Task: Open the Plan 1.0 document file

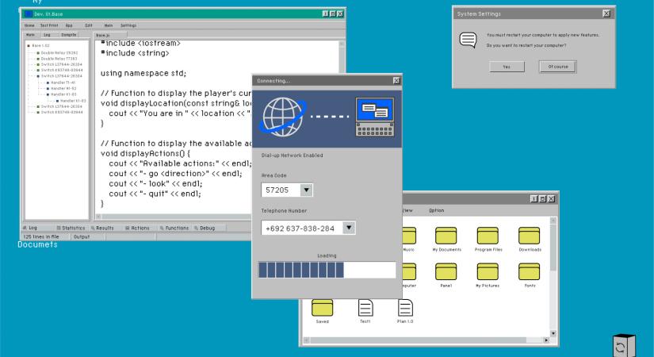Action: click(x=405, y=308)
